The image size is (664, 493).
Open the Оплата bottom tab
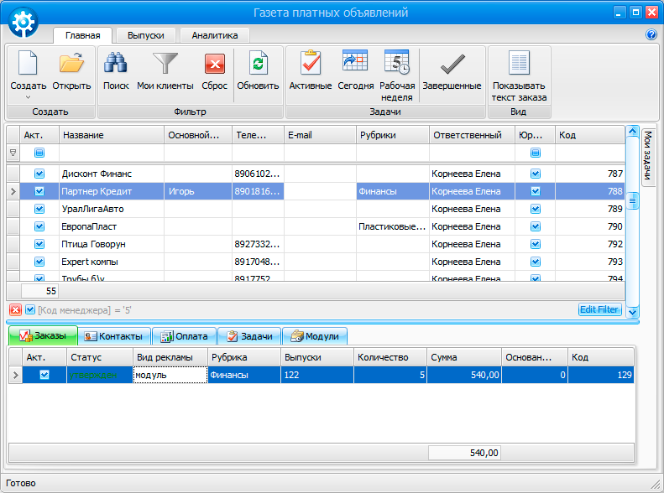pyautogui.click(x=185, y=336)
